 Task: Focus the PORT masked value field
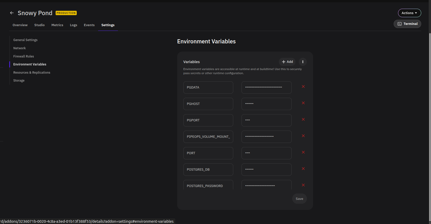pyautogui.click(x=266, y=153)
